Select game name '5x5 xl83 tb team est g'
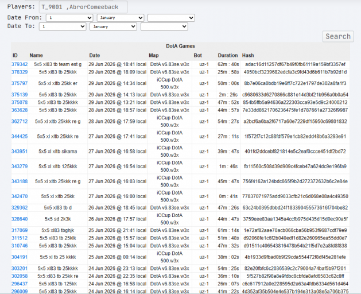 pyautogui.click(x=58, y=64)
